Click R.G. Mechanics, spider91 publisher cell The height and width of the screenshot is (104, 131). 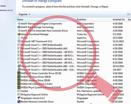point(89,91)
